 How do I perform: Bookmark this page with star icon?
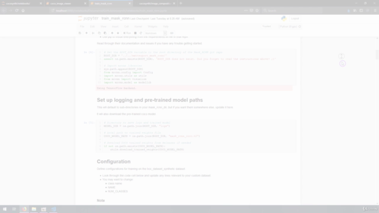click(257, 11)
